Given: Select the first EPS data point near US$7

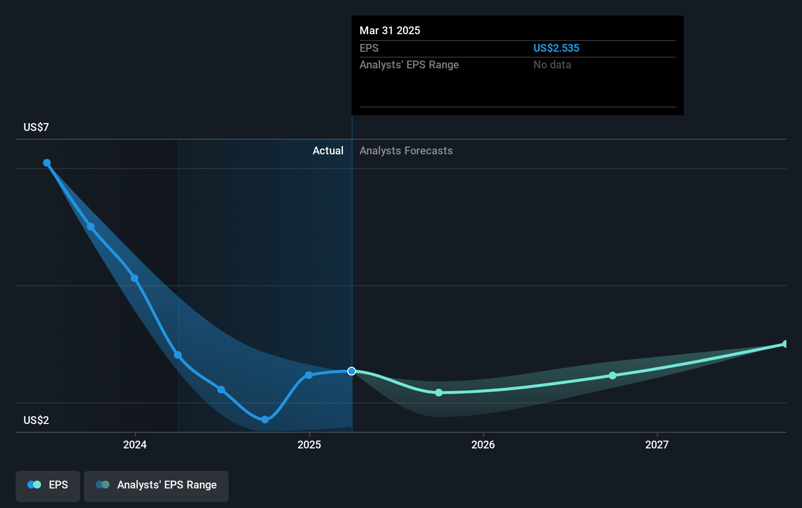Looking at the screenshot, I should coord(47,163).
